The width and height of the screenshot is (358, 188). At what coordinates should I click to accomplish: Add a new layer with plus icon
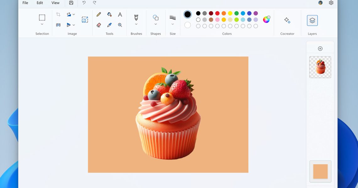point(320,49)
